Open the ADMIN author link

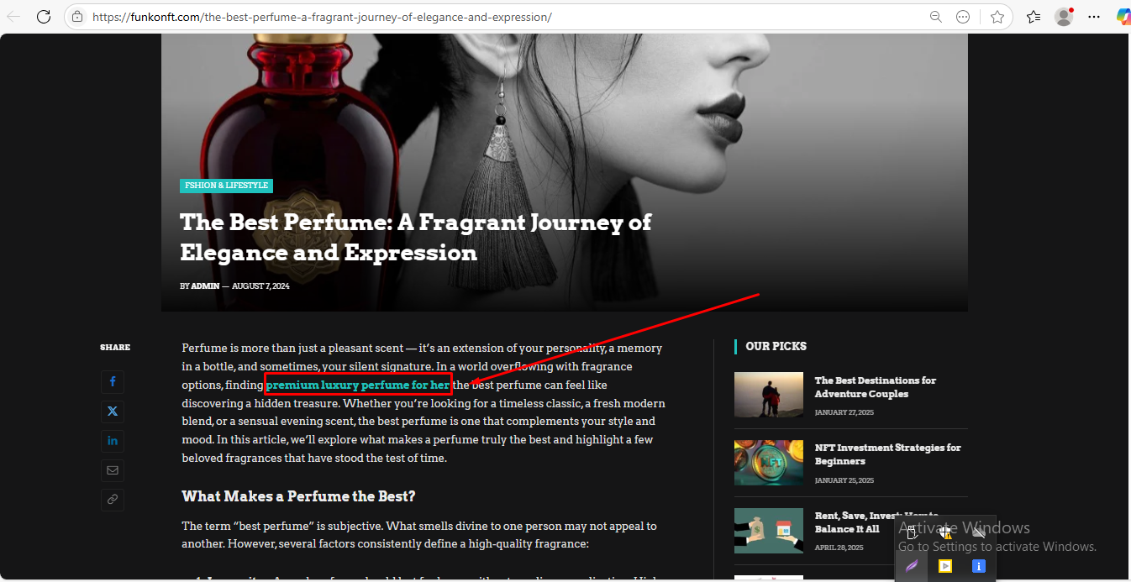tap(205, 286)
